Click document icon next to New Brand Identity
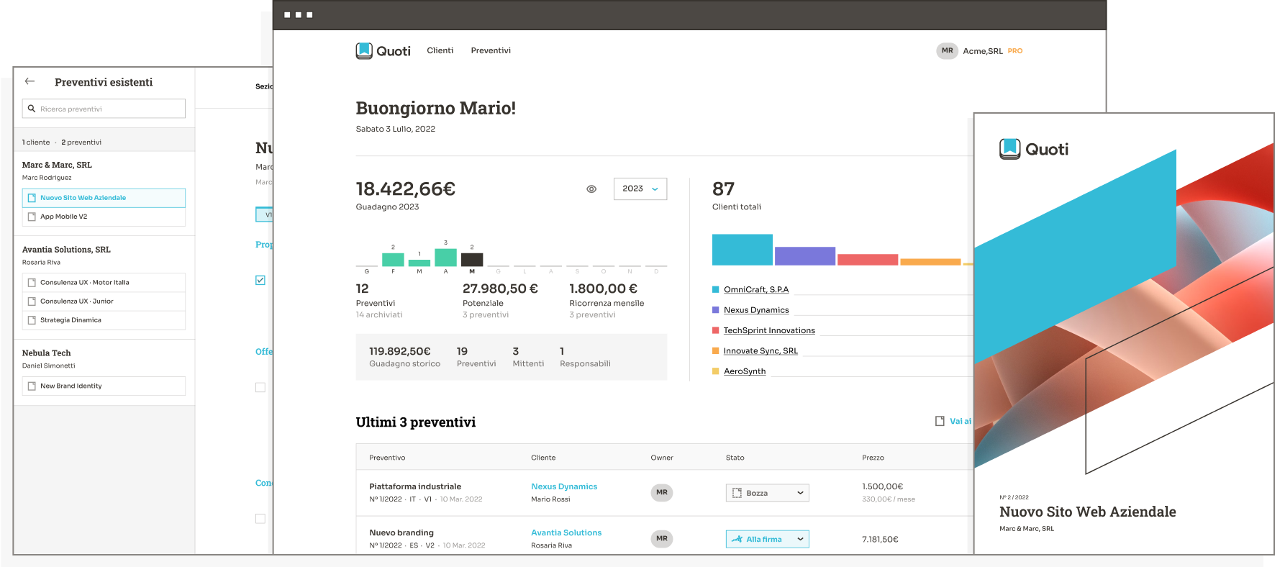 coord(32,386)
